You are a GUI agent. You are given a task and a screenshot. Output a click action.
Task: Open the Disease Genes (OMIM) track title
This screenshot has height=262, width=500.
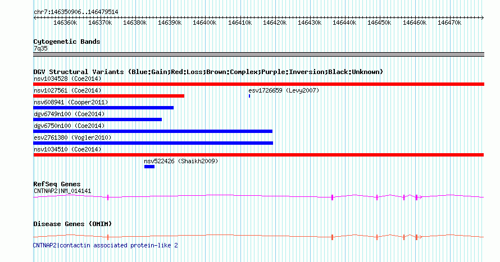click(72, 224)
